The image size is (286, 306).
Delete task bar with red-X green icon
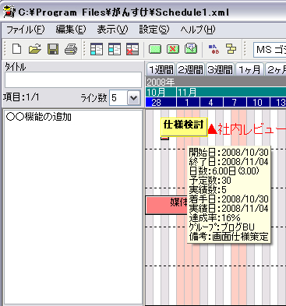pos(173,49)
